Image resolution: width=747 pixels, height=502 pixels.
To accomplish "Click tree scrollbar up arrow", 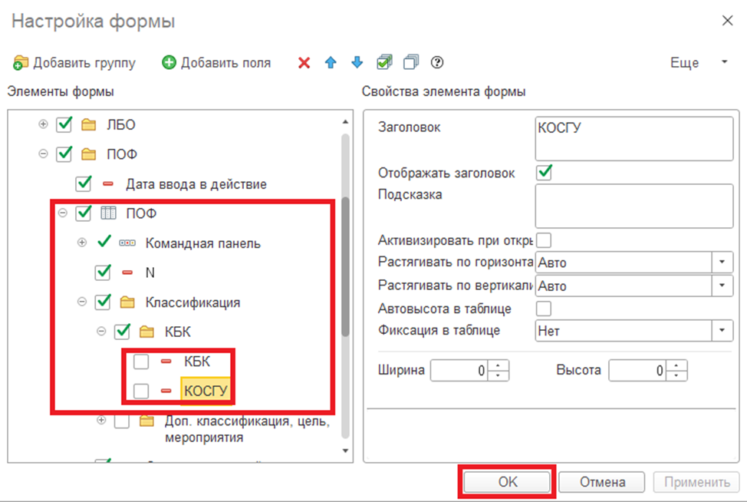I will point(345,122).
